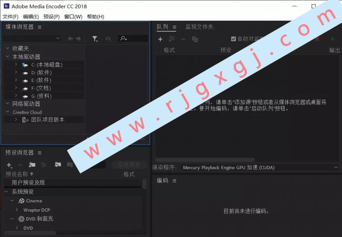Collapse the Creative Cloud tree node
The width and height of the screenshot is (342, 237).
(x=7, y=112)
